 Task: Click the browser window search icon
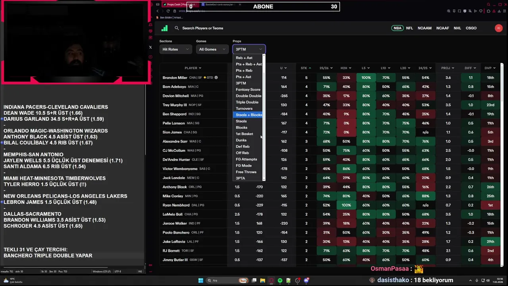click(x=489, y=4)
